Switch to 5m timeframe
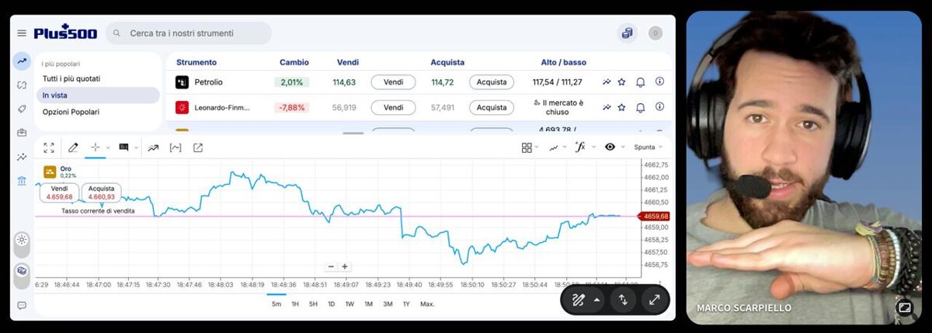Image resolution: width=932 pixels, height=333 pixels. (x=276, y=304)
